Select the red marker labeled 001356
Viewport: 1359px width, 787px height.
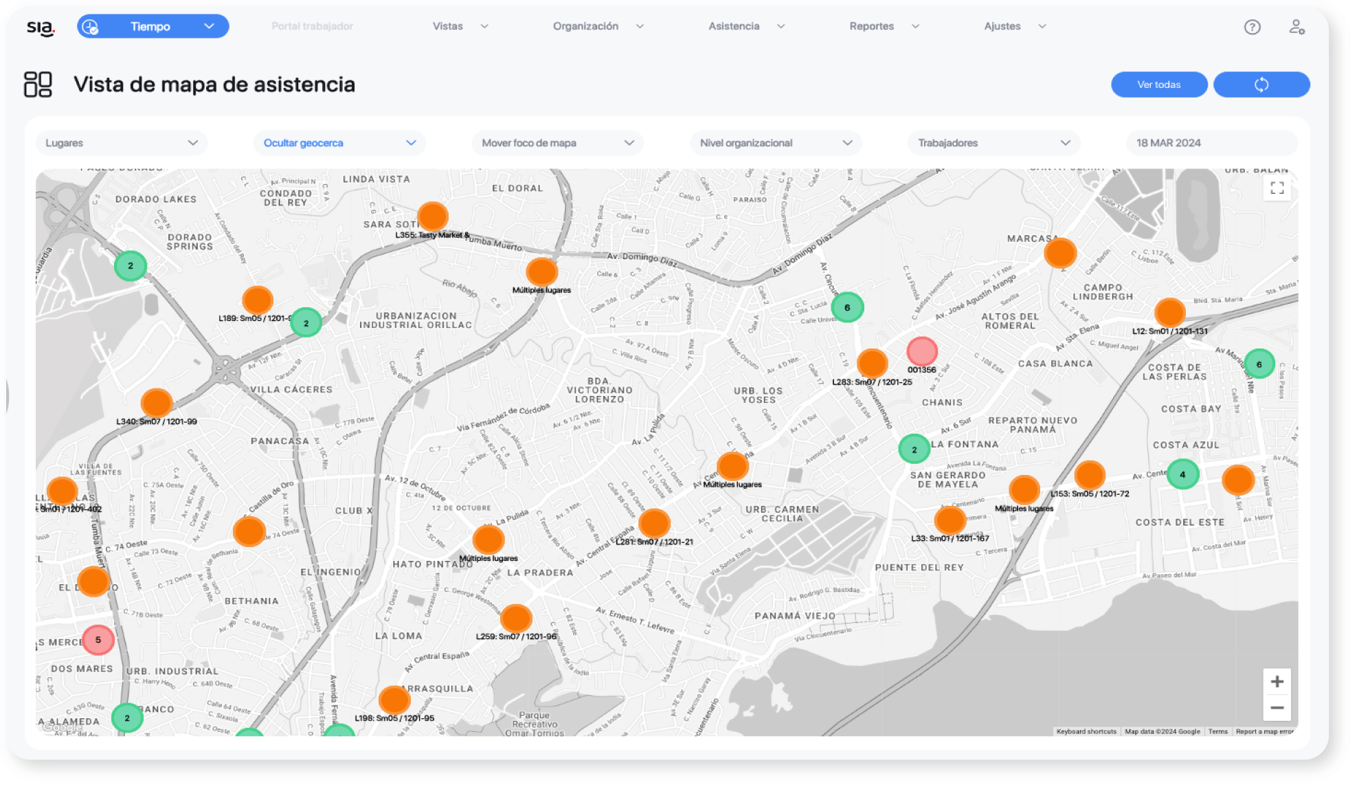point(921,351)
